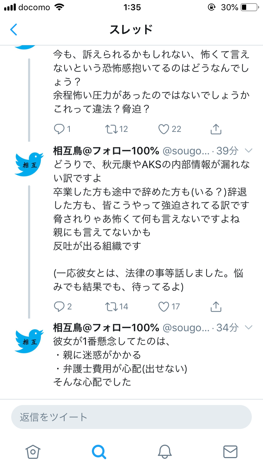
Task: Share the tweet with 22 likes
Action: [216, 129]
